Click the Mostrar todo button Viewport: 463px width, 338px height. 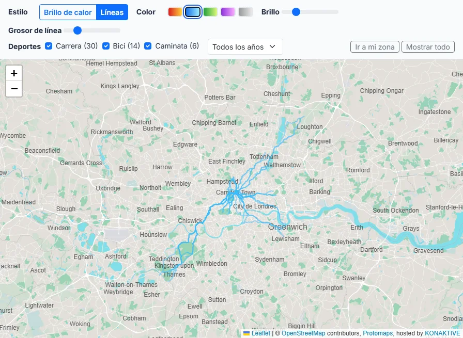pos(428,47)
